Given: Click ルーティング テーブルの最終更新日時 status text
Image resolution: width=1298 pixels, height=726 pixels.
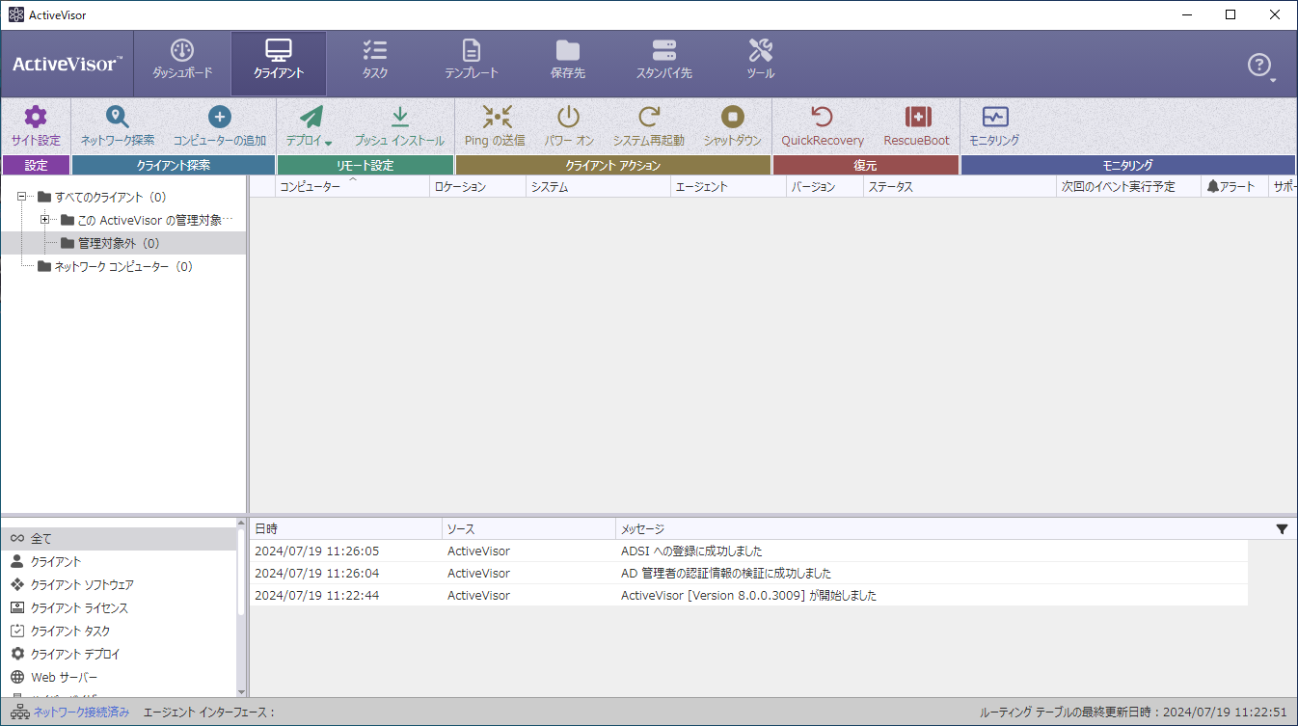Looking at the screenshot, I should [1133, 713].
